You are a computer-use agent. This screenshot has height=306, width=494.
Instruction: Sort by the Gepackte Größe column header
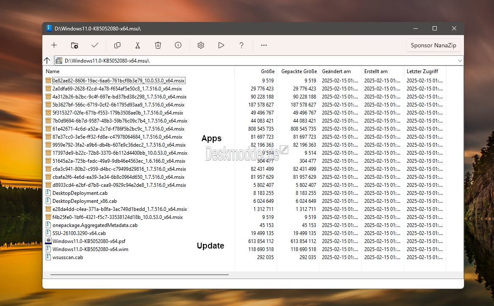pos(299,71)
